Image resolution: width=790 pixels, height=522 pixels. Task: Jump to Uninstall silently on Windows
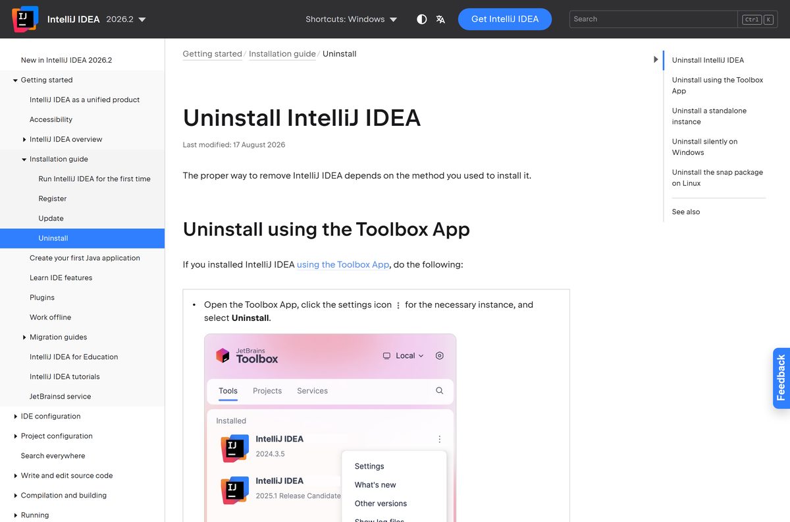704,146
